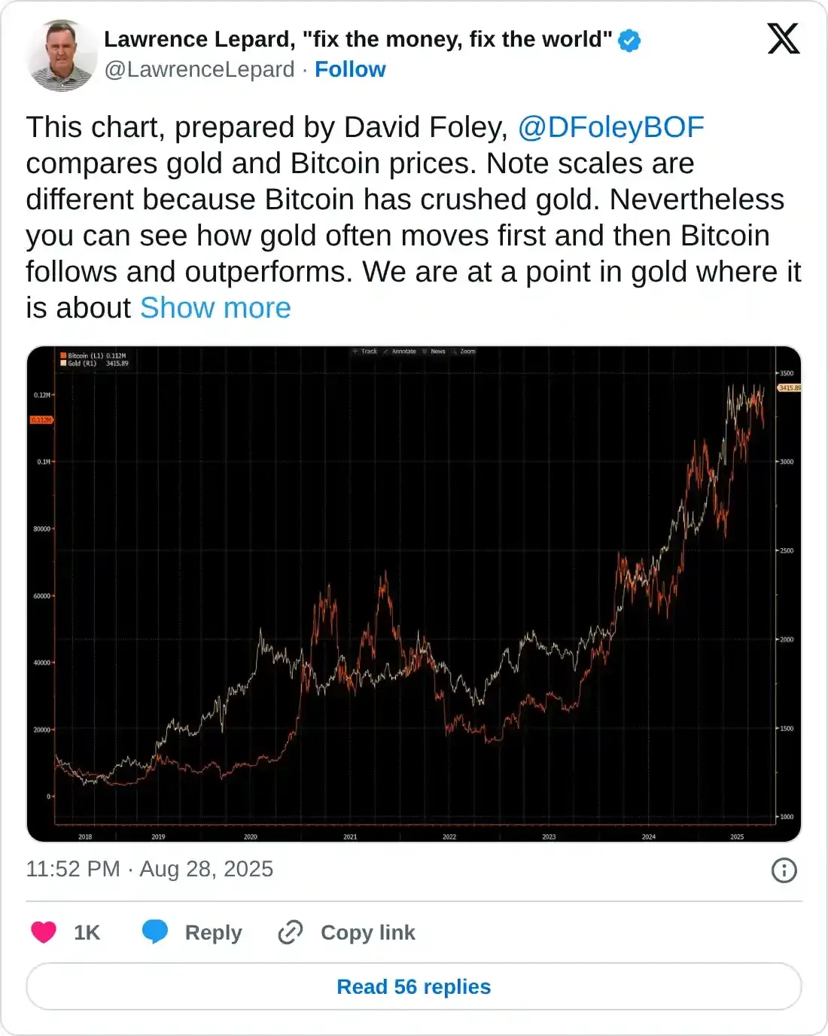Expand the thread via Read 56 replies
828x1036 pixels.
point(414,986)
